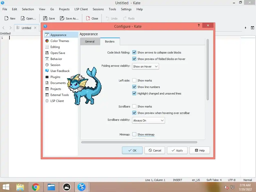Image resolution: width=256 pixels, height=192 pixels.
Task: Click the Undo toolbar icon
Action: pos(107,18)
